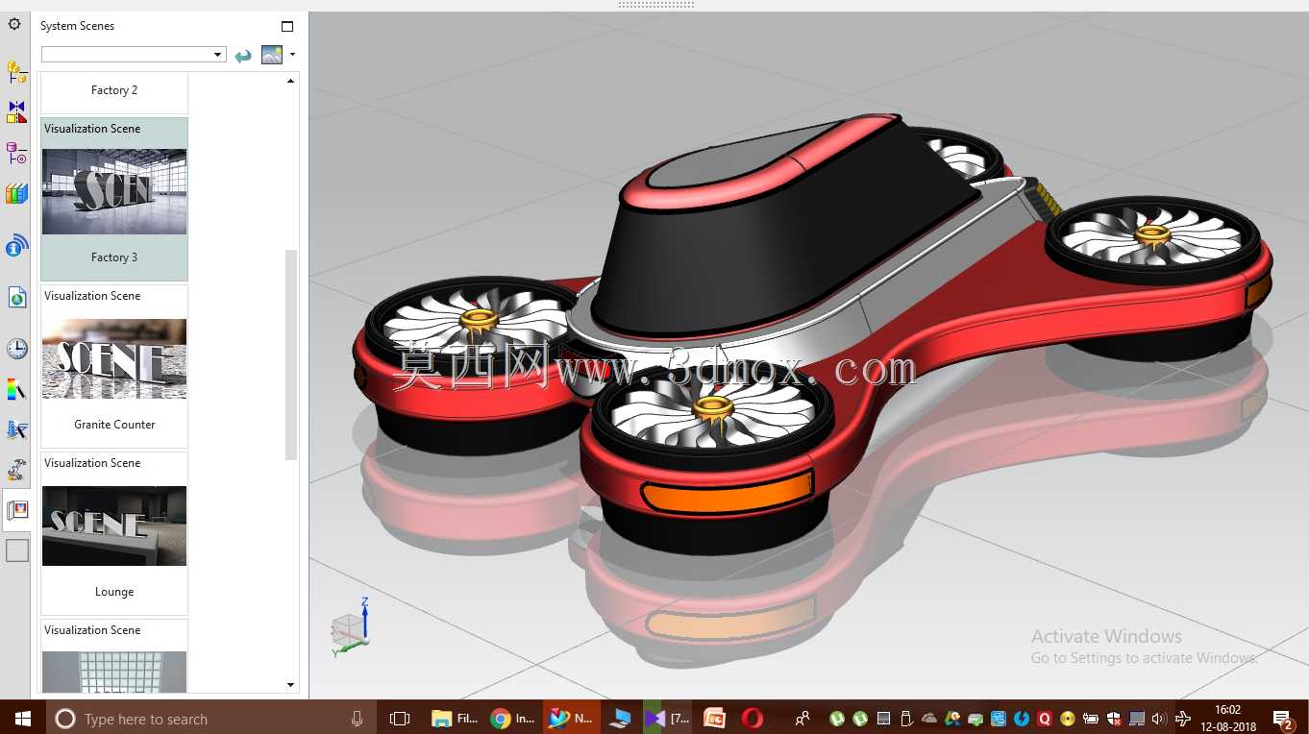The height and width of the screenshot is (734, 1309).
Task: Open File Explorer from the taskbar
Action: (x=455, y=719)
